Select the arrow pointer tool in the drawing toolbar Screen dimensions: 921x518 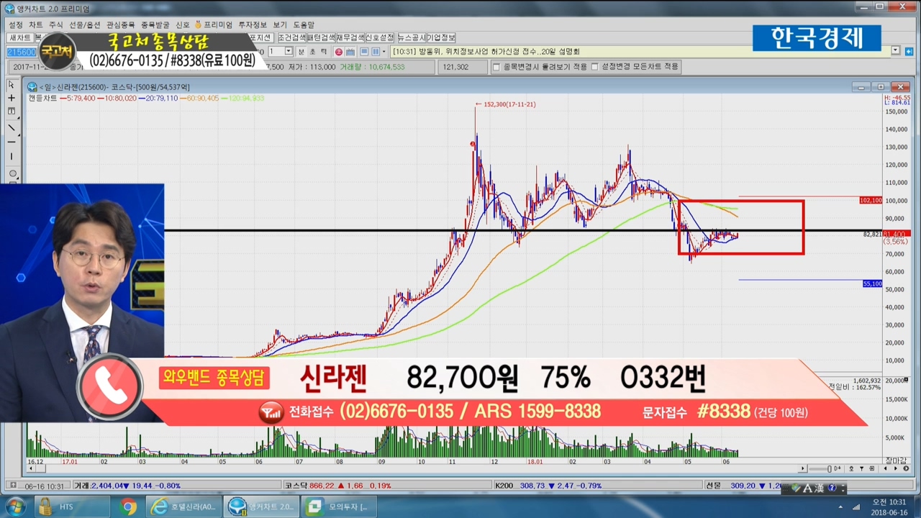tap(12, 84)
